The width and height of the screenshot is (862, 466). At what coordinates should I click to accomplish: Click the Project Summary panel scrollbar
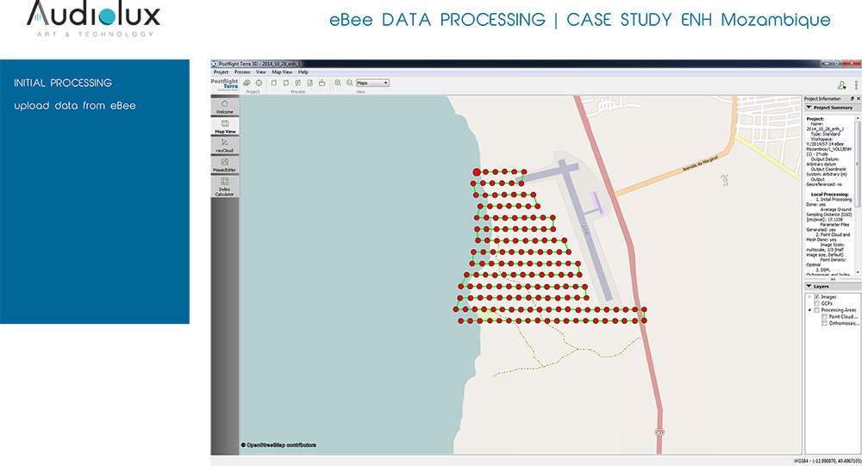857,172
